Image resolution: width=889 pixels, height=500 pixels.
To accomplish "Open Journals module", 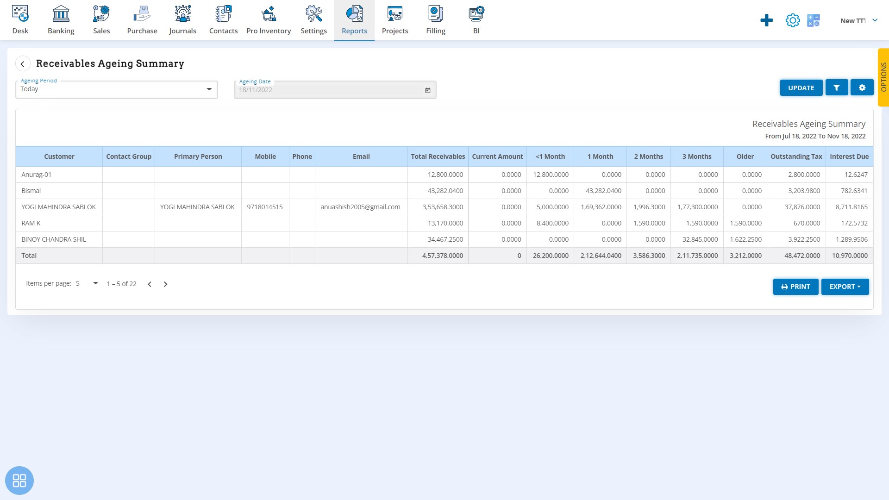I will (x=182, y=19).
